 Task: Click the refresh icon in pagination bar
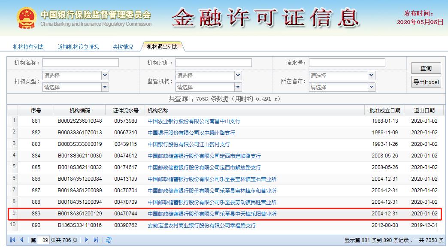pyautogui.click(x=109, y=240)
